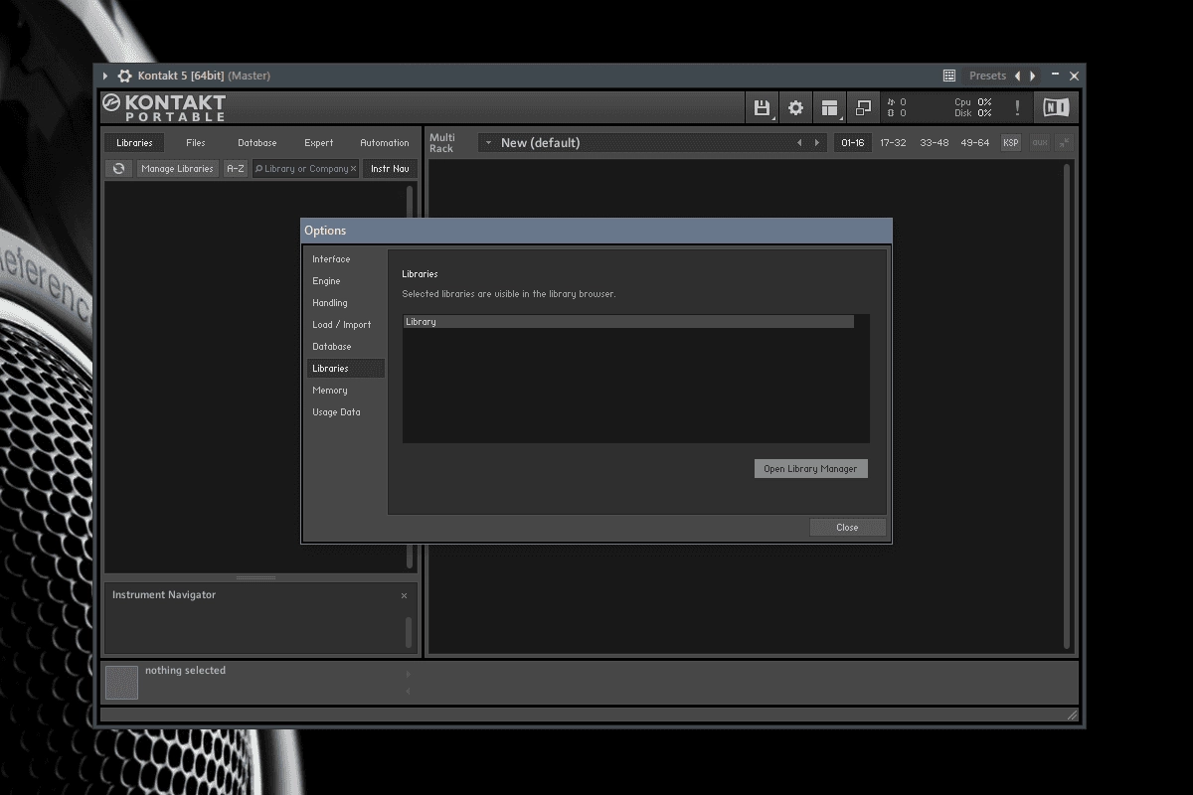The image size is (1193, 795).
Task: Close the Instrument Navigator panel
Action: click(x=404, y=595)
